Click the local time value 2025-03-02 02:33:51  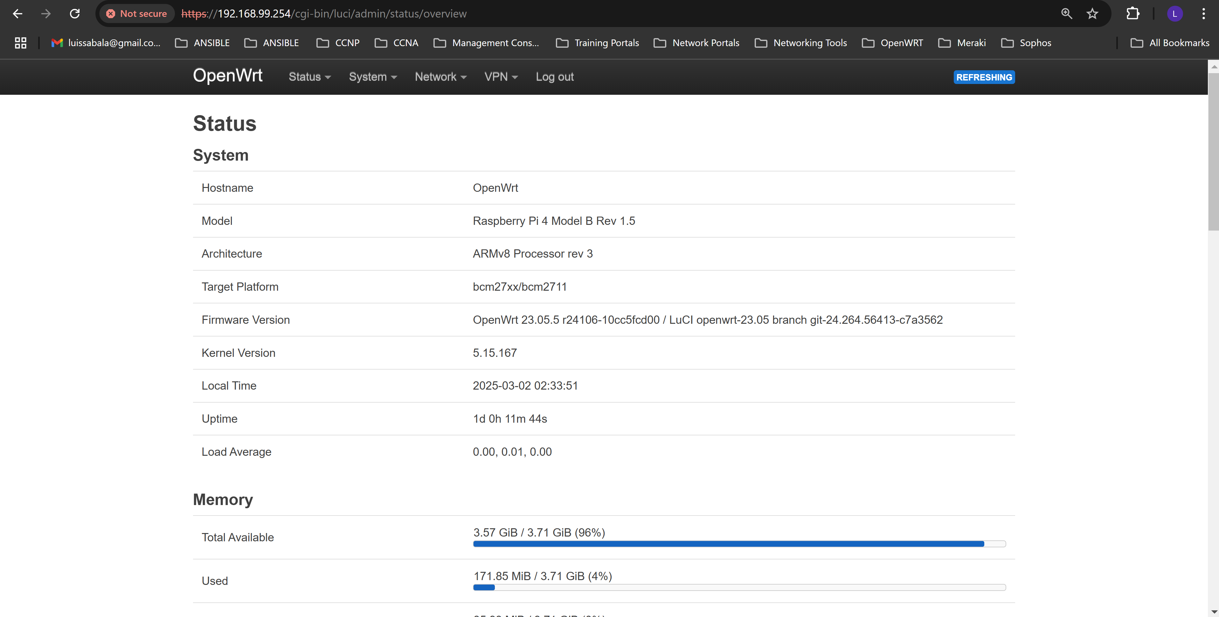[x=525, y=385]
